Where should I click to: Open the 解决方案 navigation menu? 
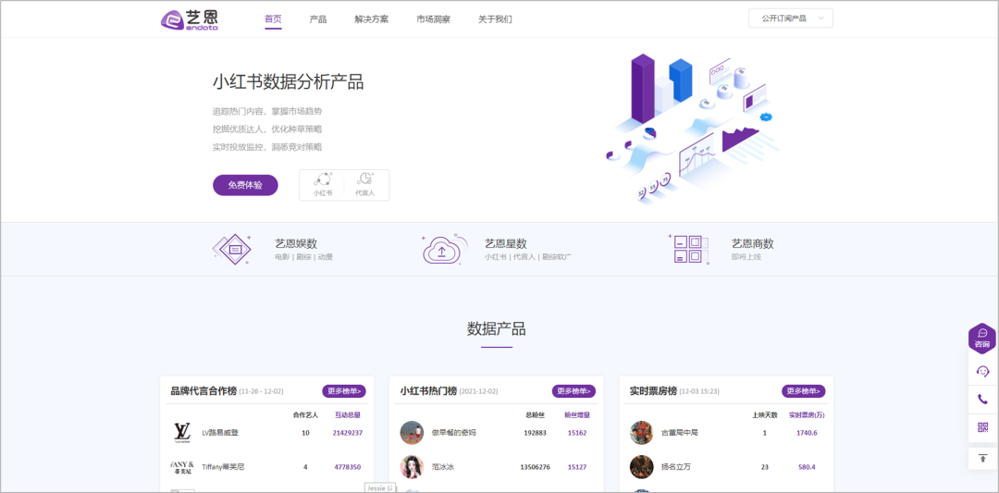(372, 19)
